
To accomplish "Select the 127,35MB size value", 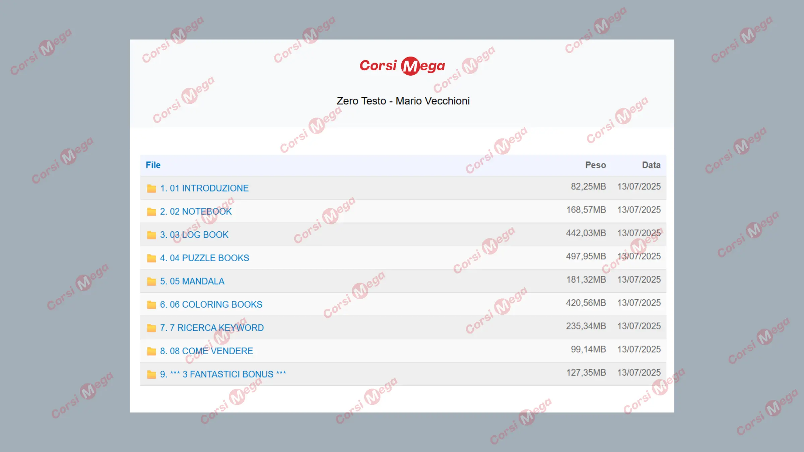I will coord(586,373).
